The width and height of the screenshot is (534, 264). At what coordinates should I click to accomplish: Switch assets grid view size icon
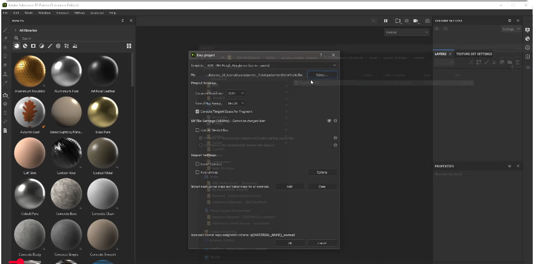coord(129,46)
